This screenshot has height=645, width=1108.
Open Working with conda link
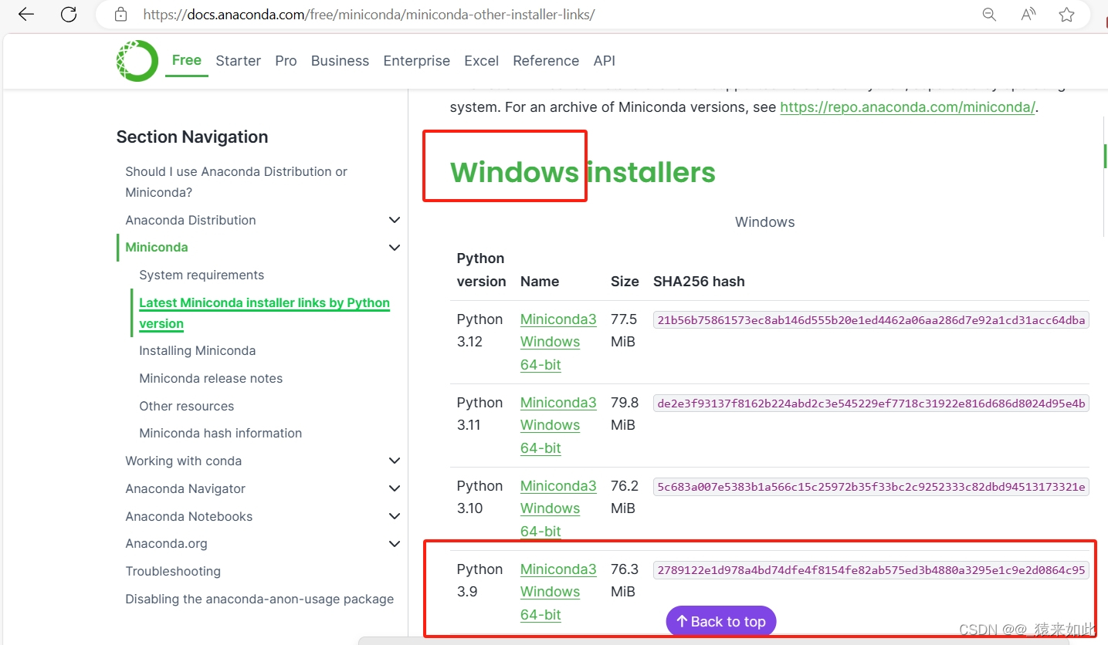184,461
